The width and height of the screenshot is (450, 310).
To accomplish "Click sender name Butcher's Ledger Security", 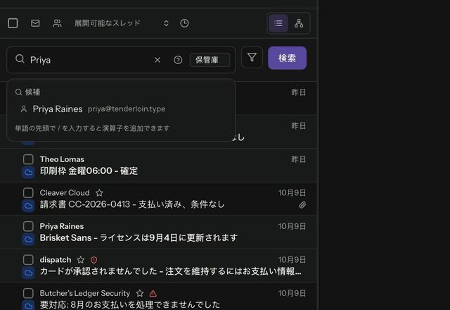I will [85, 293].
